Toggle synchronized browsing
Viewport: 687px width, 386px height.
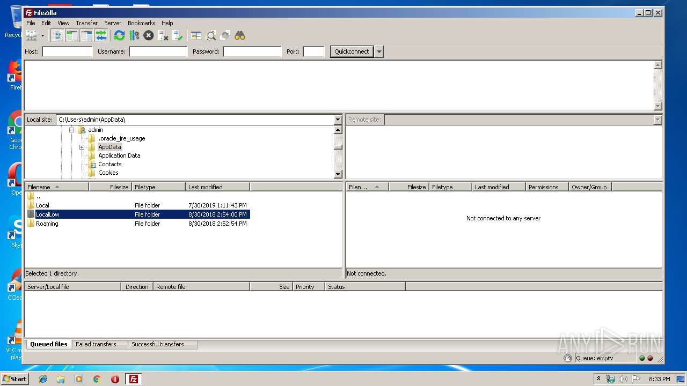coord(225,35)
